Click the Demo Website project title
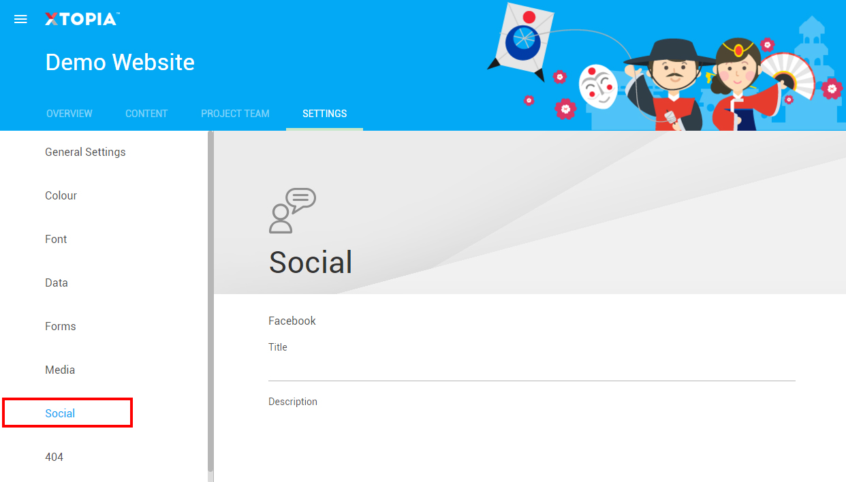846x482 pixels. [120, 62]
